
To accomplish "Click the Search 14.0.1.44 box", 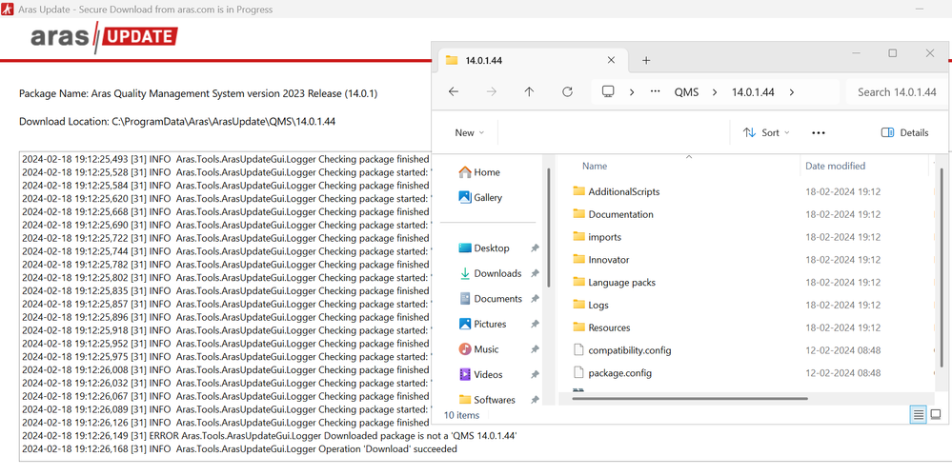I will [x=896, y=92].
